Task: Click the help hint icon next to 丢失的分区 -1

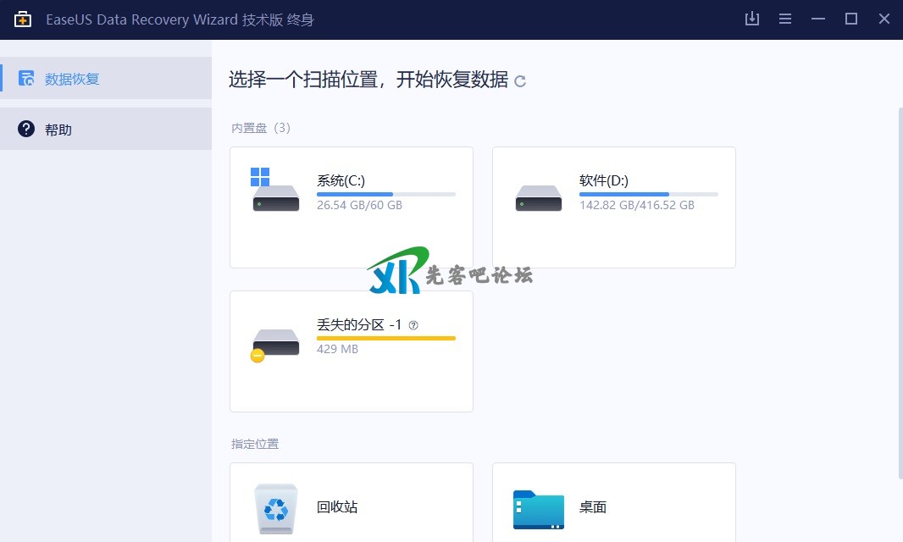Action: [x=413, y=324]
